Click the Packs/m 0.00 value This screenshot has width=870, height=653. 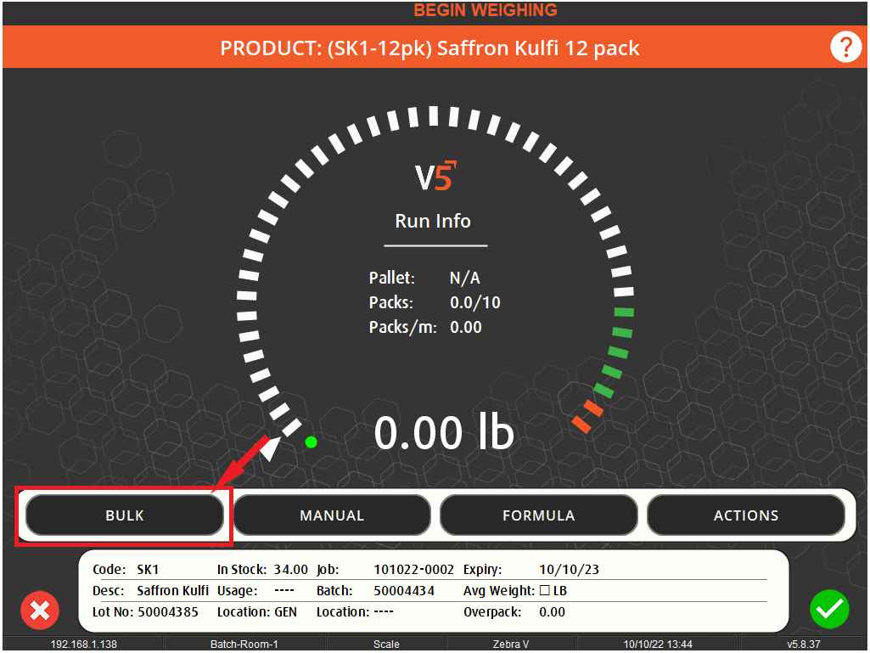coord(465,327)
